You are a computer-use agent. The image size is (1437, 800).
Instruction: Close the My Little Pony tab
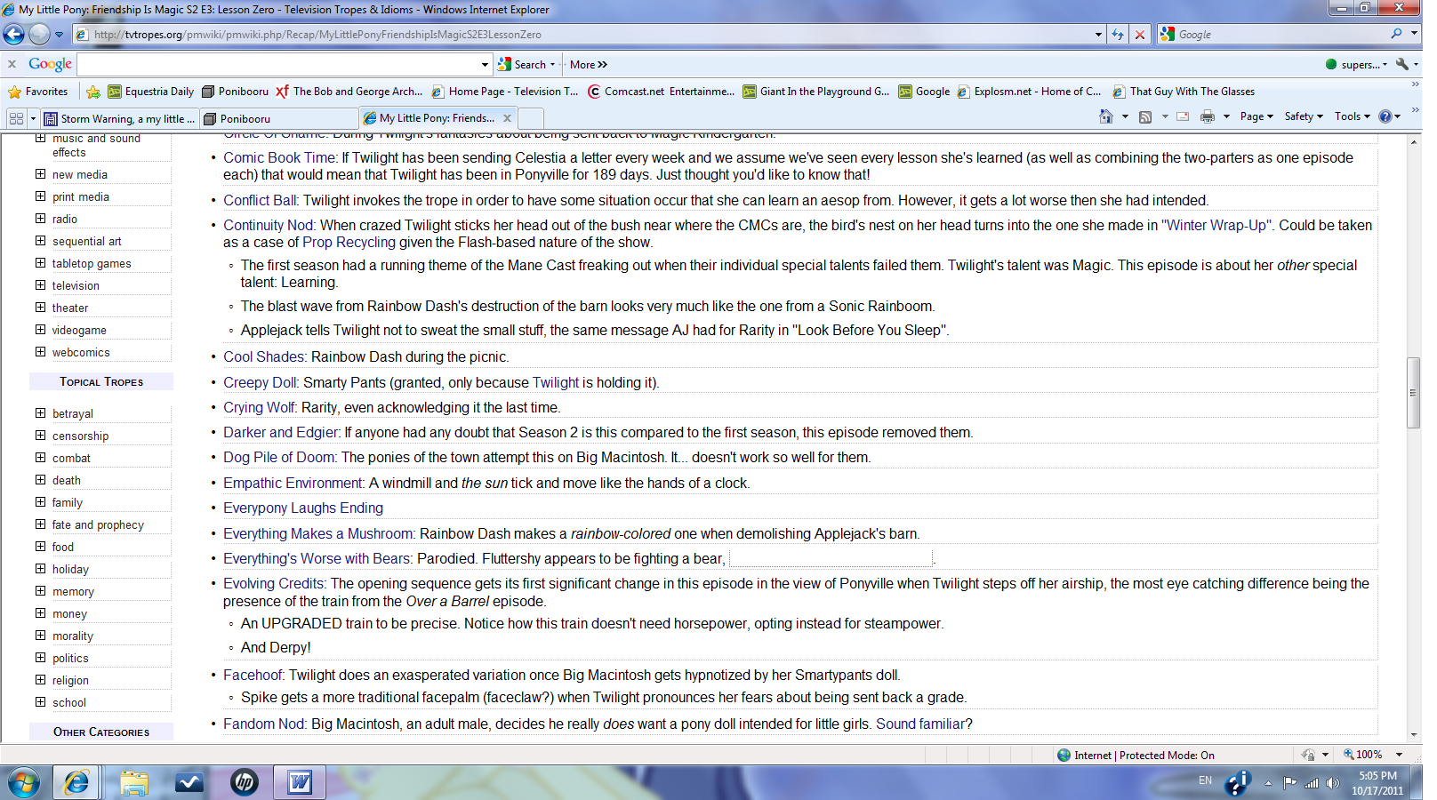pos(507,118)
